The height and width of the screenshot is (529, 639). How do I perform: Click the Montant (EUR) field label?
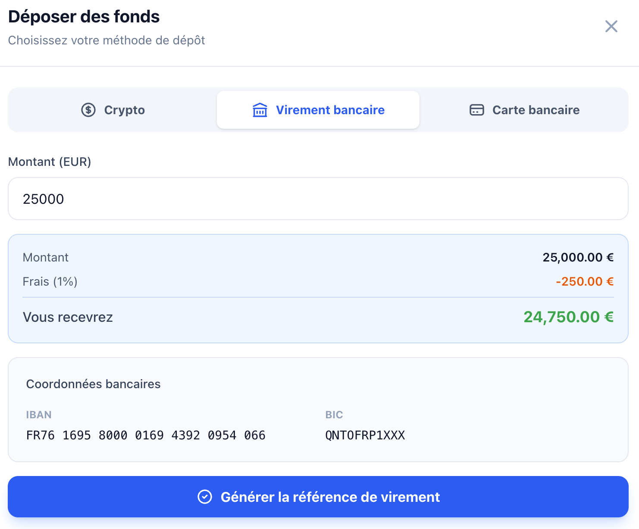50,162
